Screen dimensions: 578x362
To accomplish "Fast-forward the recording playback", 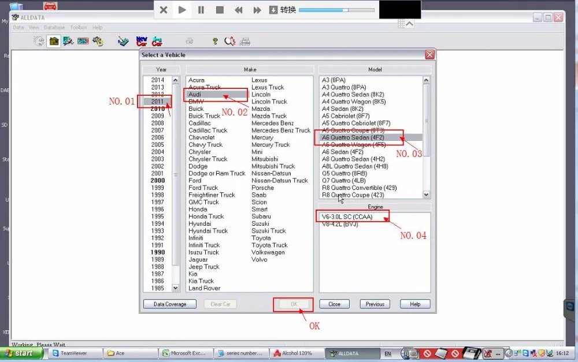I will (257, 10).
